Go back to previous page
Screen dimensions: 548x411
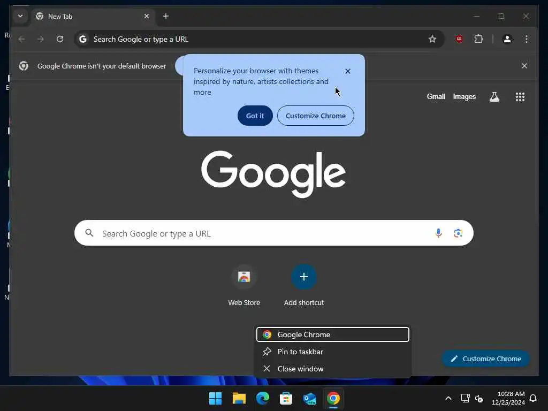coord(21,39)
